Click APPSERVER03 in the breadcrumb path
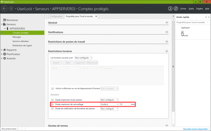211x131 pixels. [x=64, y=9]
